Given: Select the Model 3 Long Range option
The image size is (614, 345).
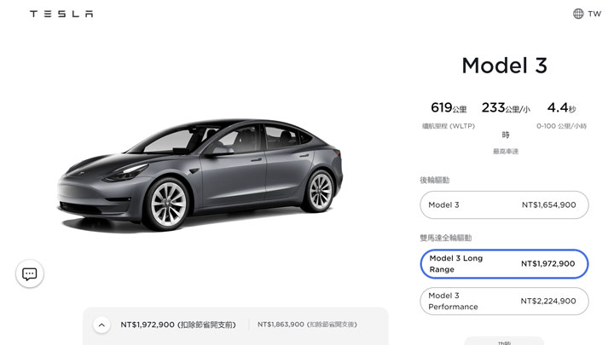Looking at the screenshot, I should pos(504,263).
